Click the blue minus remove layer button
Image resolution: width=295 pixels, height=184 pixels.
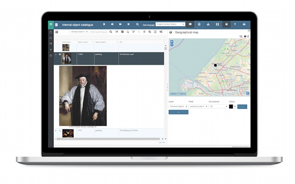coord(242,107)
